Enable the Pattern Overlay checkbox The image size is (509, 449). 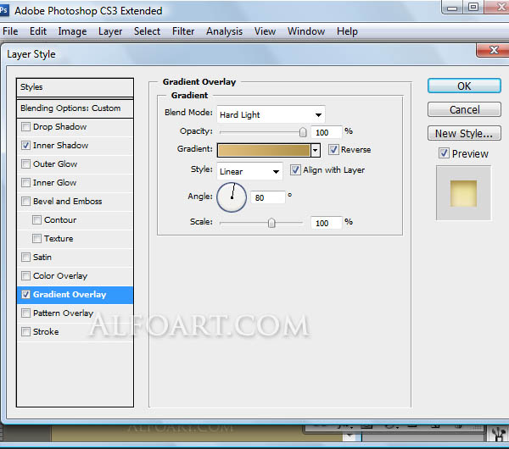click(x=25, y=313)
